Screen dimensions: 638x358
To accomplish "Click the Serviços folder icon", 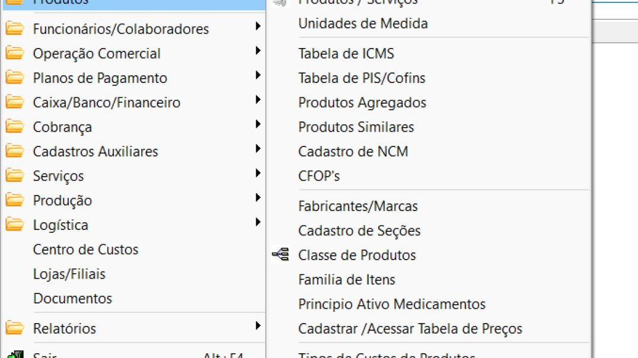I will coord(14,175).
